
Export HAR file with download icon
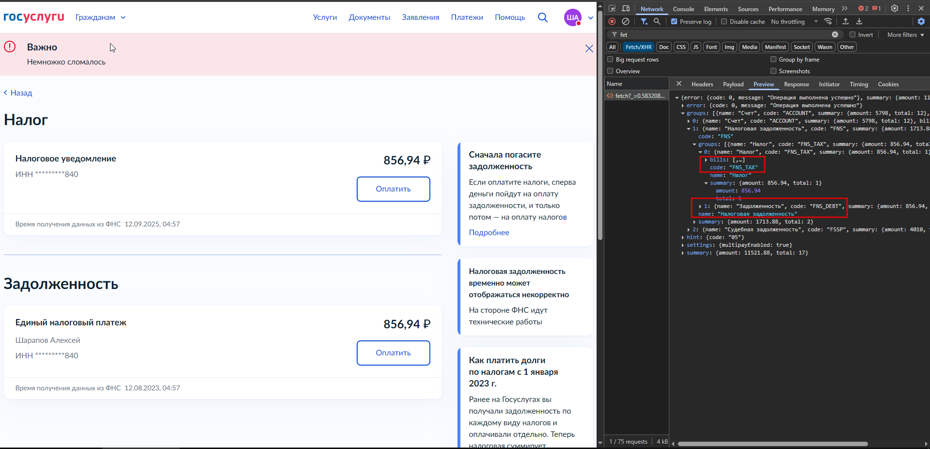coord(859,21)
